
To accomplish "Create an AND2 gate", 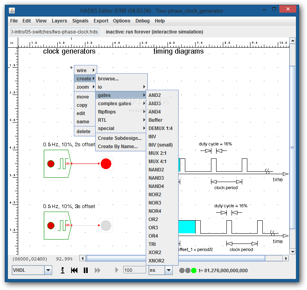I will pos(162,95).
